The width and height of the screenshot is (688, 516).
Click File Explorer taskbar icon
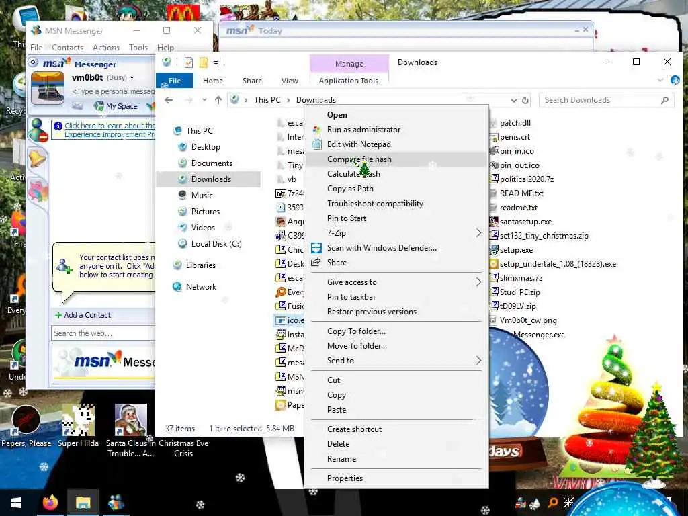83,503
